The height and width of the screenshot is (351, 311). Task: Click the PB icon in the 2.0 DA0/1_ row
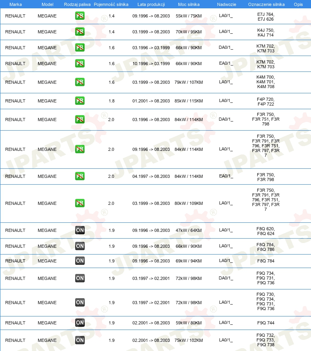pyautogui.click(x=80, y=120)
